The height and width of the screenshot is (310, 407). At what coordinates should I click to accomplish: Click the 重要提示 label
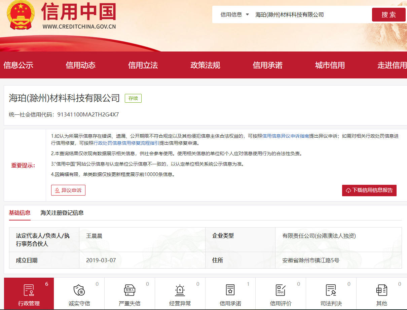point(23,165)
